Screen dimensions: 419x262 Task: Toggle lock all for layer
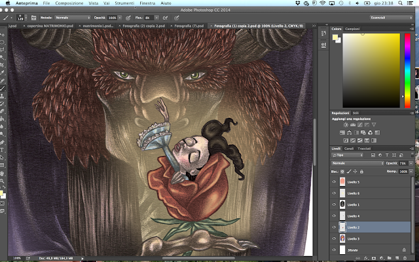click(x=361, y=172)
